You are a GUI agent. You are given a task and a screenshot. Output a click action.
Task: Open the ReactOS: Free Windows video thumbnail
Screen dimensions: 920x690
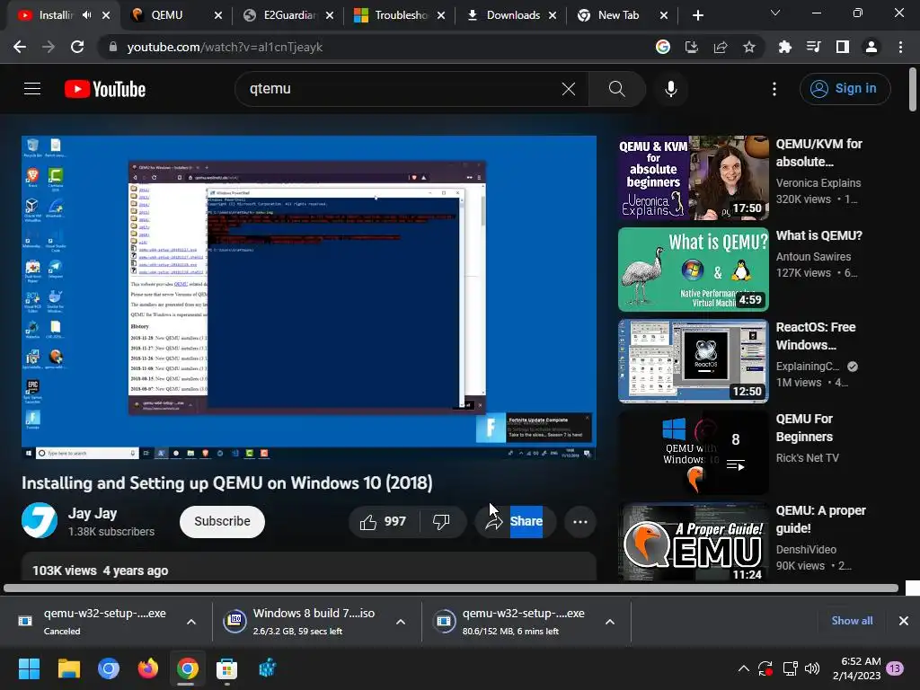click(x=693, y=361)
